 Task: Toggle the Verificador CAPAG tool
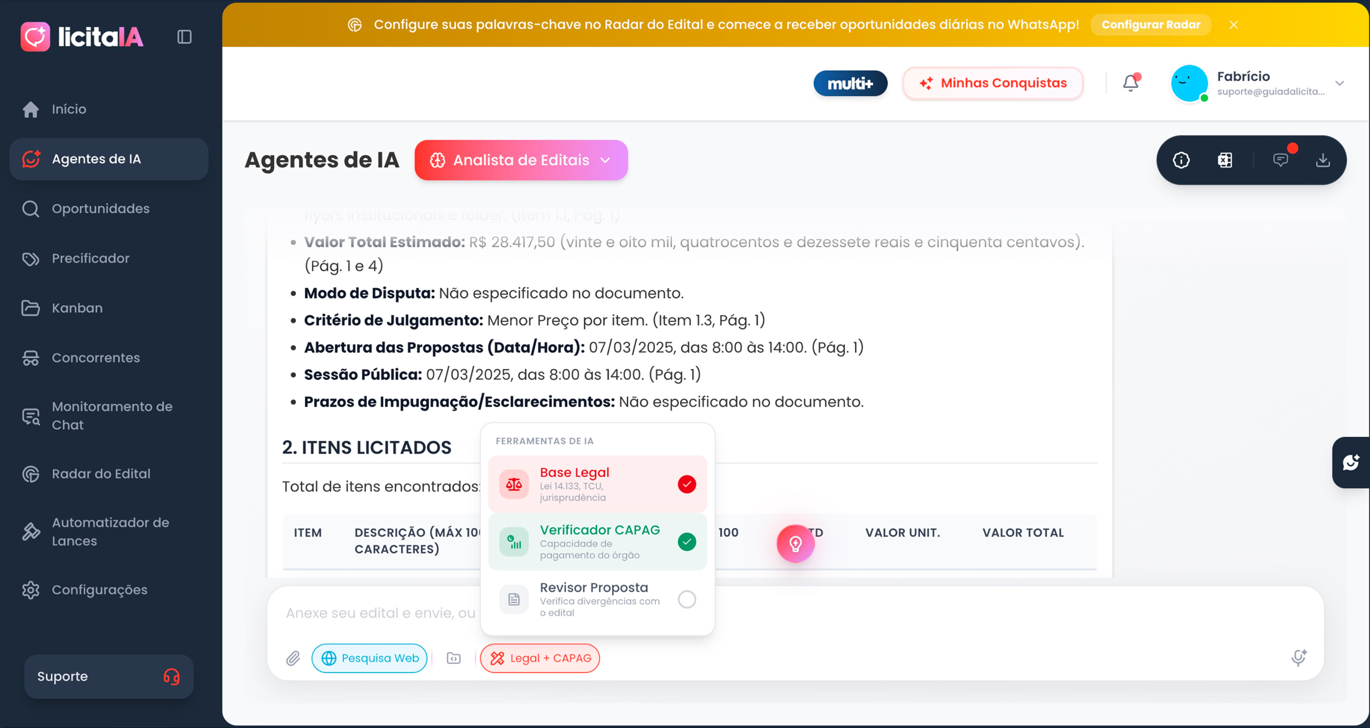point(597,541)
